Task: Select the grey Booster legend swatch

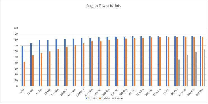Action: [x=113, y=98]
